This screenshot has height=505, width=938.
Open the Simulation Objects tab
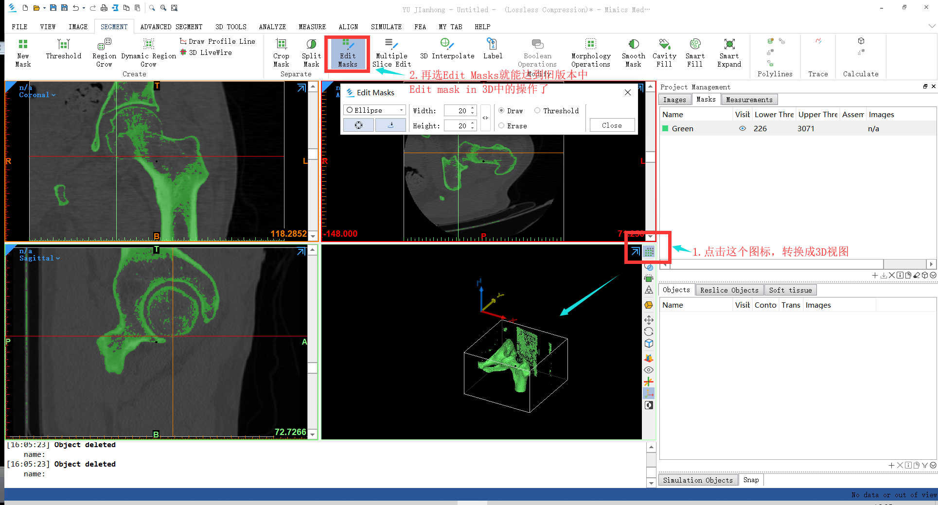(698, 480)
